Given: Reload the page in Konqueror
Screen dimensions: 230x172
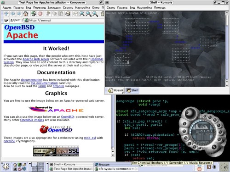Looking at the screenshot, I should pyautogui.click(x=34, y=14).
